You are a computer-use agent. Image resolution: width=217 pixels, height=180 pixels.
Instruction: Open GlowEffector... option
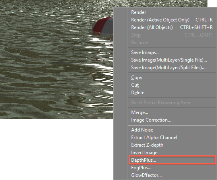pyautogui.click(x=172, y=175)
